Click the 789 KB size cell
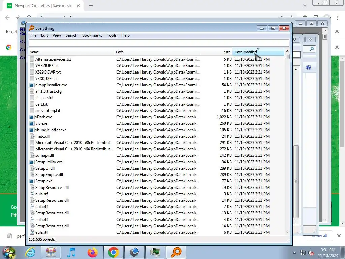Screen dimensions: 345x259 (x=225, y=175)
